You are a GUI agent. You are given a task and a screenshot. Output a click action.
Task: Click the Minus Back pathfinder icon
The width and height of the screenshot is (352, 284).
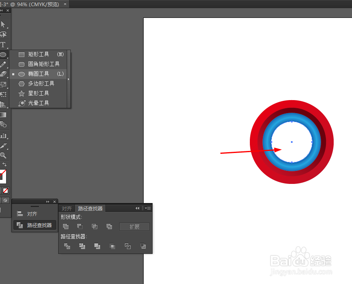143,246
